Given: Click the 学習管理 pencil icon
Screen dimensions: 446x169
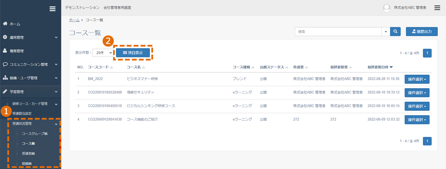Looking at the screenshot, I should tap(5, 91).
